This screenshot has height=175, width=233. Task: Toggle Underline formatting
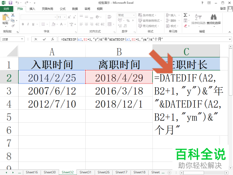[x=33, y=24]
